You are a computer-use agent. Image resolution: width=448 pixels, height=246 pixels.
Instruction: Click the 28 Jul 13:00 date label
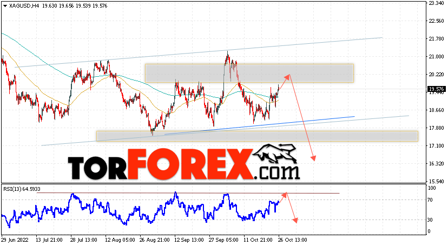click(x=84, y=240)
